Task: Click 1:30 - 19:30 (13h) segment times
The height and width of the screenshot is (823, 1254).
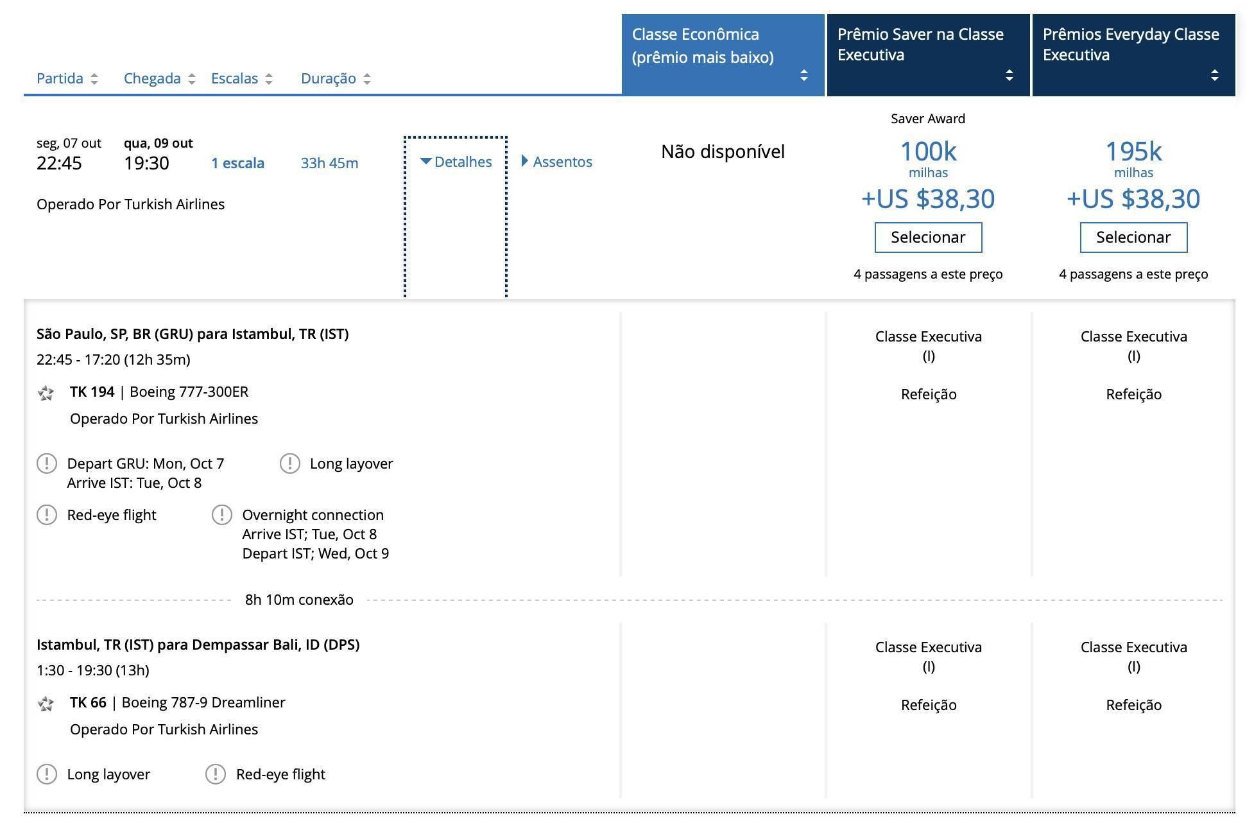Action: [93, 670]
